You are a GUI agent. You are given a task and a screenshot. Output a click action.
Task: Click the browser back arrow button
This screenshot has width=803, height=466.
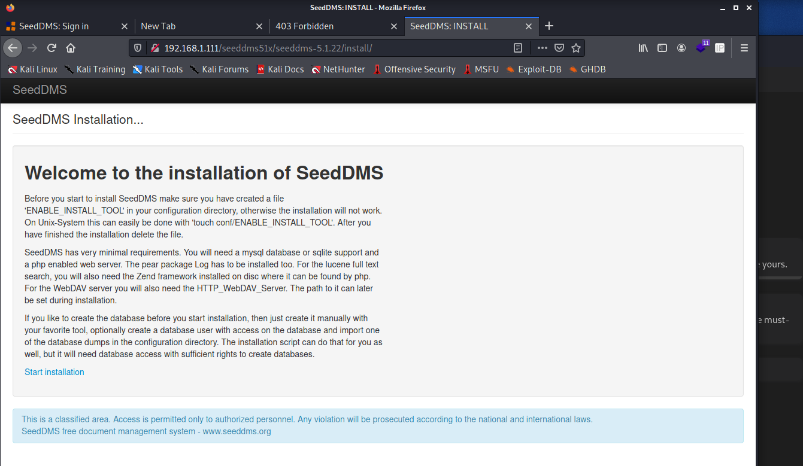point(13,48)
